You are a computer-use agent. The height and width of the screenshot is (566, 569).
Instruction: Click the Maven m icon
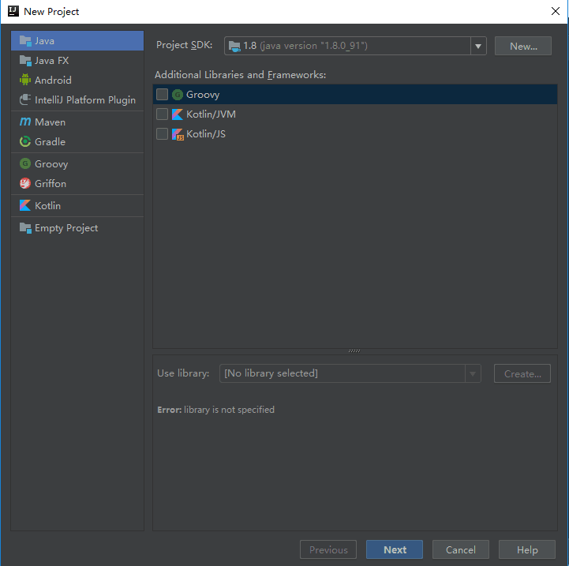(25, 122)
